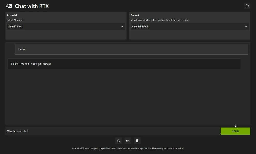Screen dimensions: 256x154
Task: Click the 'AI model' heading label
Action: coord(12,15)
